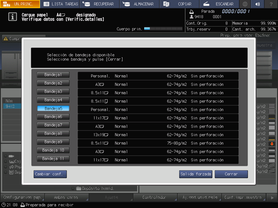
Task: Click the 75-80g/m2 weight row
Action: pyautogui.click(x=158, y=143)
